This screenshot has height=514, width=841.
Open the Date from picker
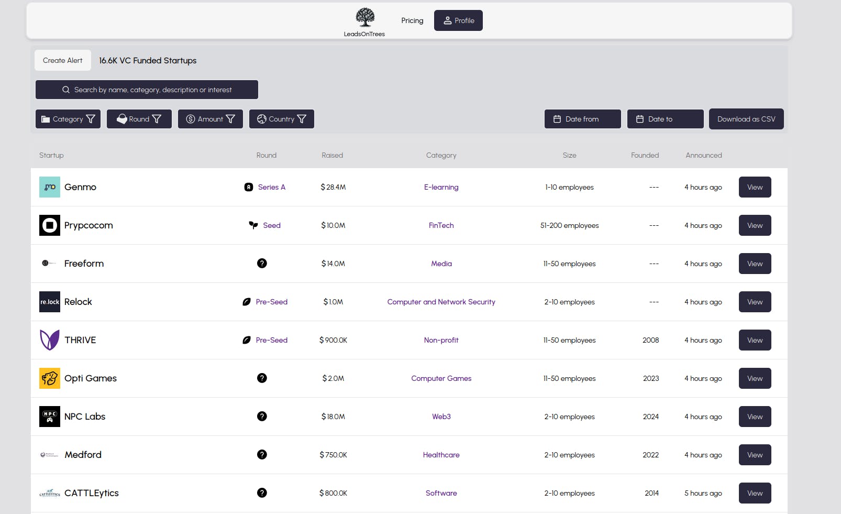pyautogui.click(x=582, y=119)
